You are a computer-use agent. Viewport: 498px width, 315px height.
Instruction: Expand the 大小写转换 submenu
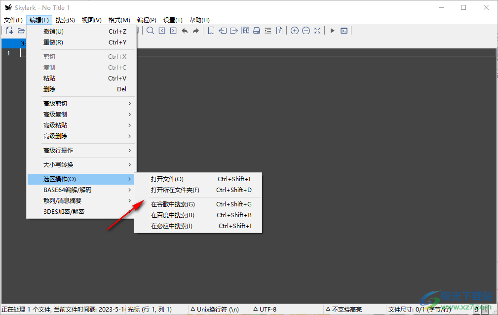[x=81, y=164]
